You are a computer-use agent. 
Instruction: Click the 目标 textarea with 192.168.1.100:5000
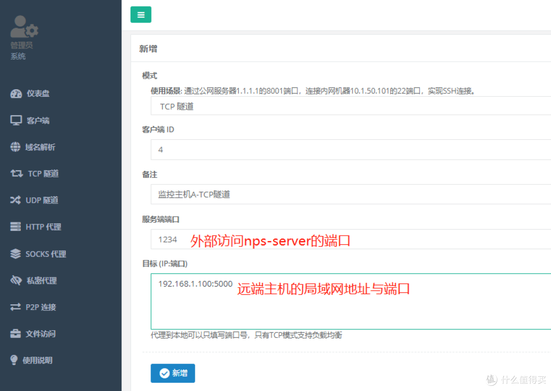tap(350, 301)
